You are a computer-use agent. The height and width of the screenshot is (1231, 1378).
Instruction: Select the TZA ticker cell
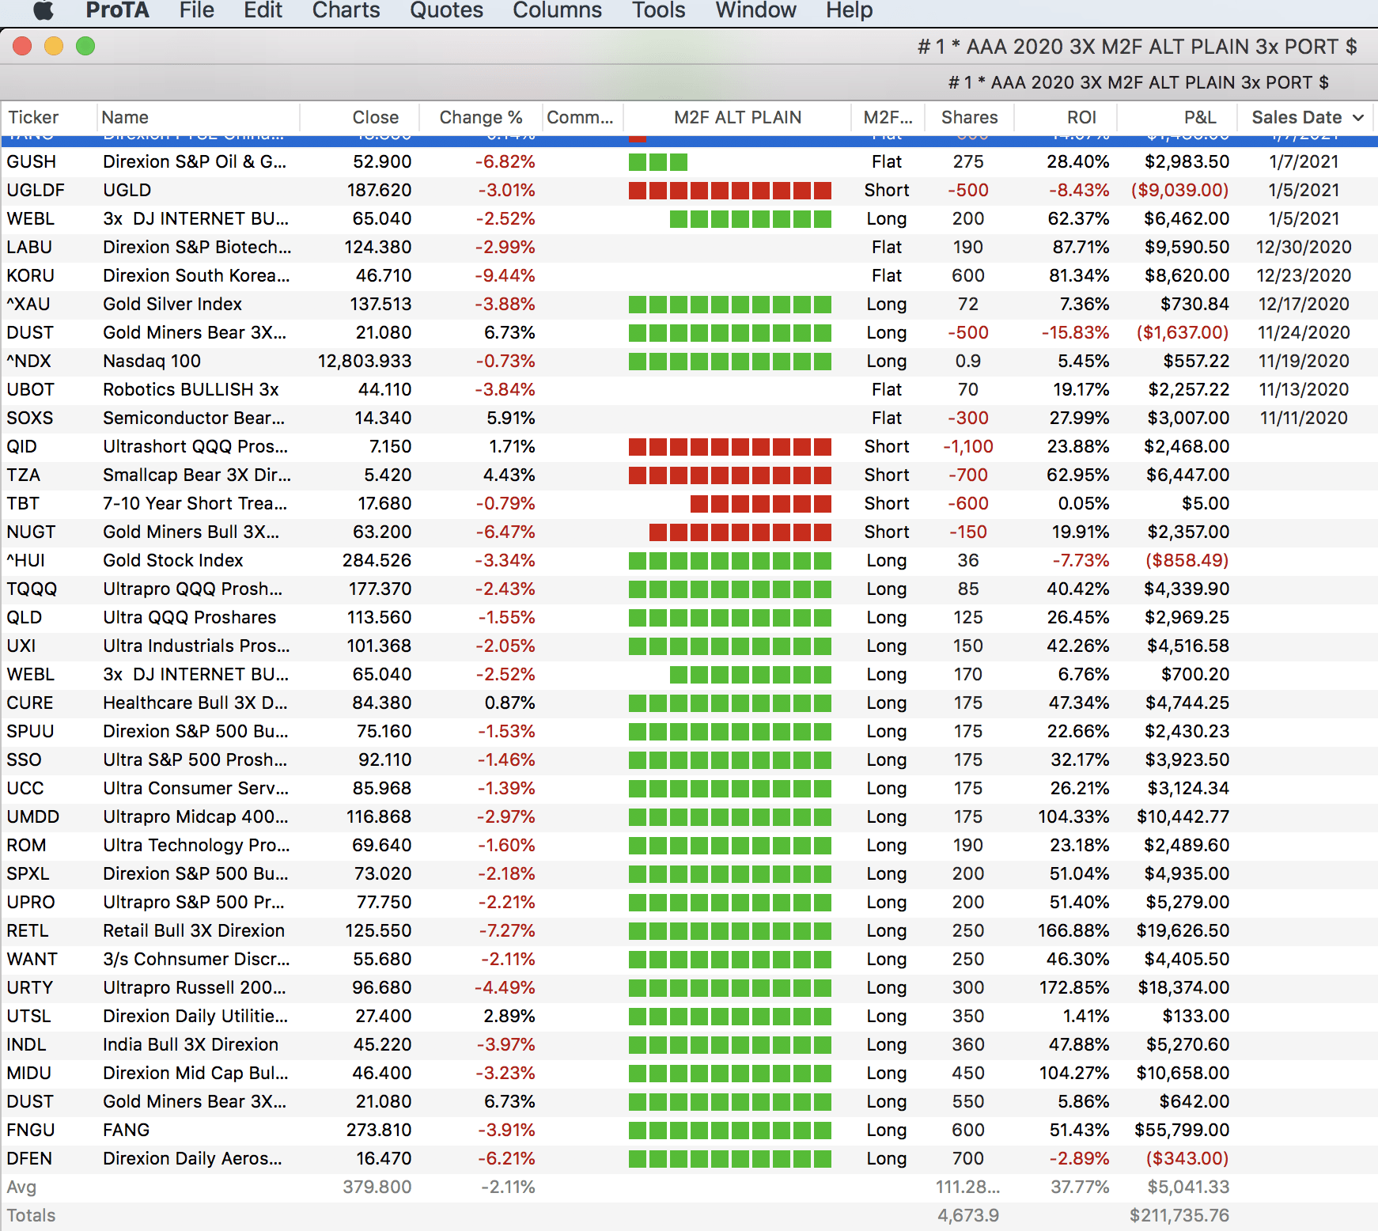pyautogui.click(x=24, y=475)
